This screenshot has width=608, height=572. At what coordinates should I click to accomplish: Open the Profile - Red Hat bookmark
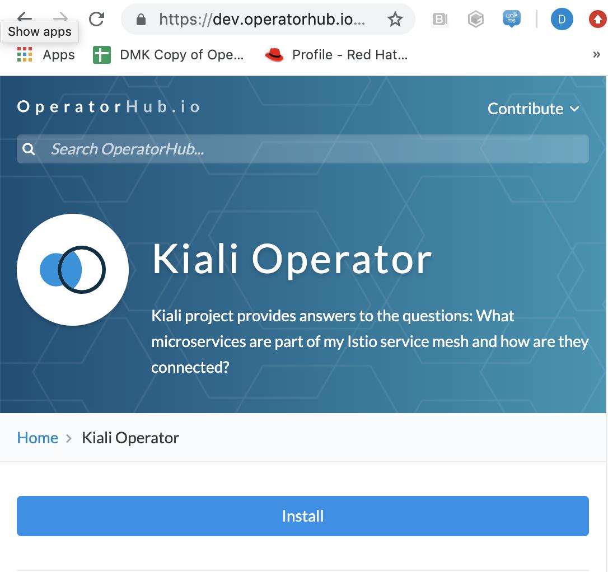(x=336, y=55)
